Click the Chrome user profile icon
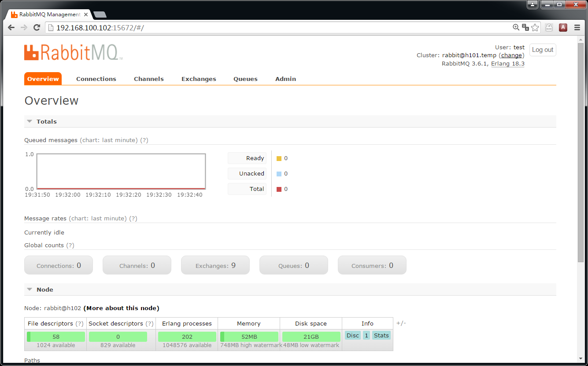Viewport: 588px width, 366px height. [533, 4]
